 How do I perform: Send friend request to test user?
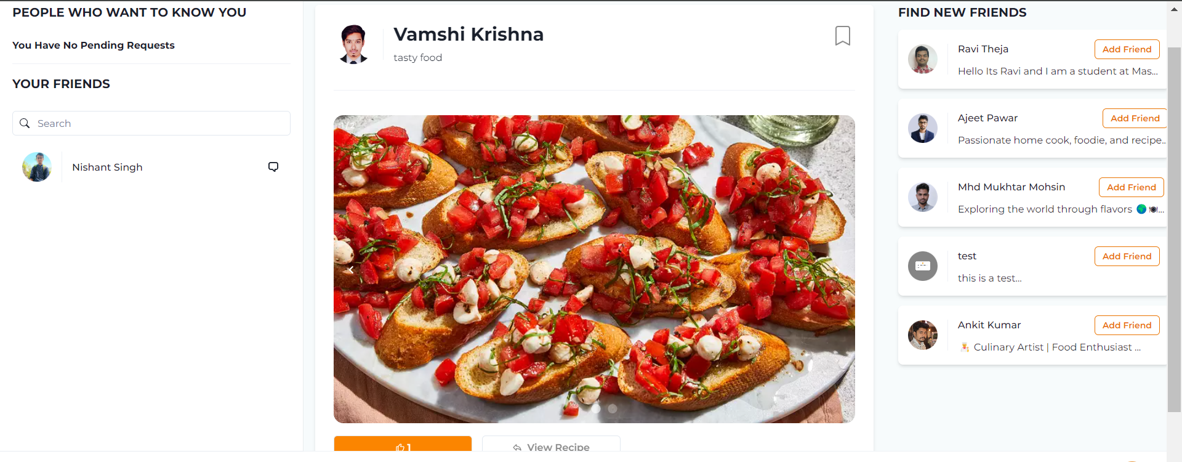pos(1126,256)
